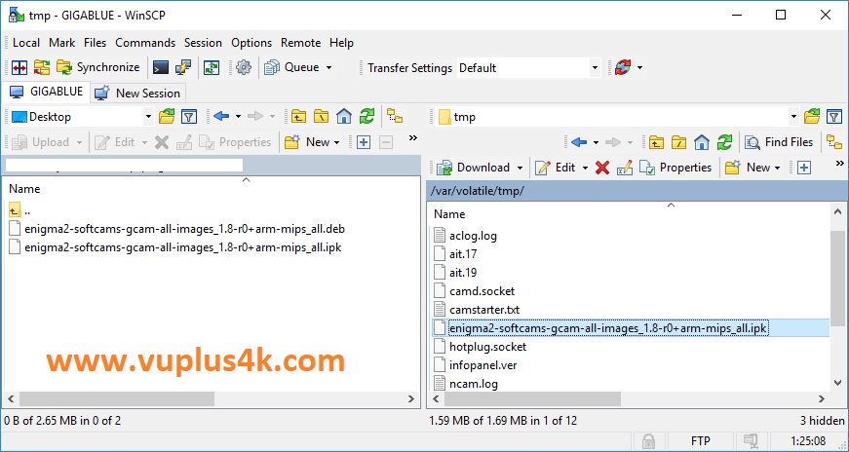
Task: Expand the Download dropdown arrow
Action: pyautogui.click(x=520, y=169)
